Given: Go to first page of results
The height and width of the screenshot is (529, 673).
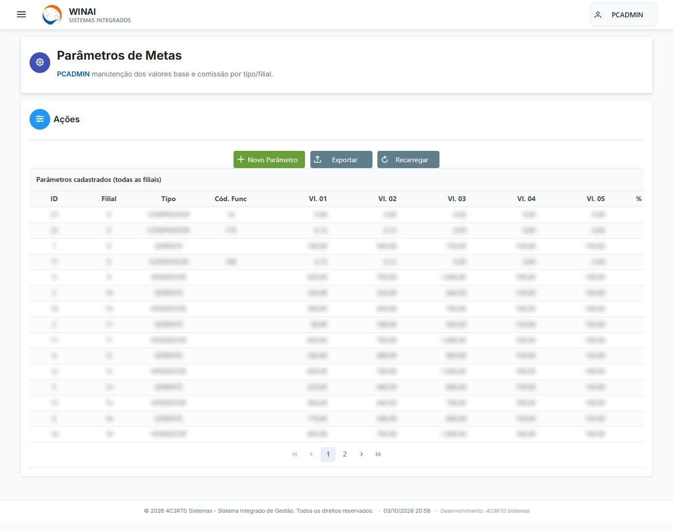Looking at the screenshot, I should (295, 455).
